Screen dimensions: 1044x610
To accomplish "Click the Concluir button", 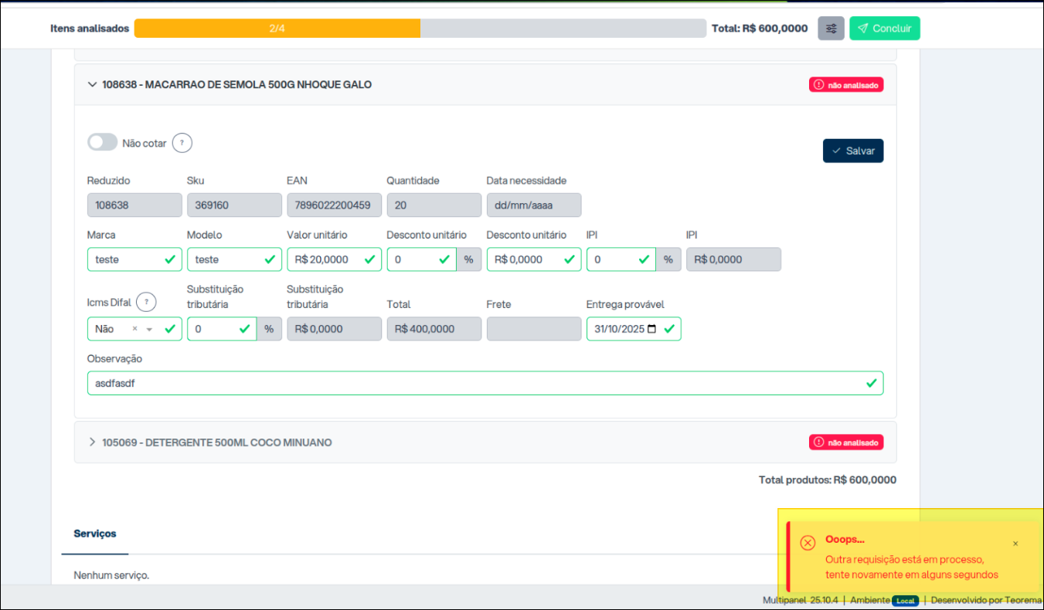I will tap(884, 29).
